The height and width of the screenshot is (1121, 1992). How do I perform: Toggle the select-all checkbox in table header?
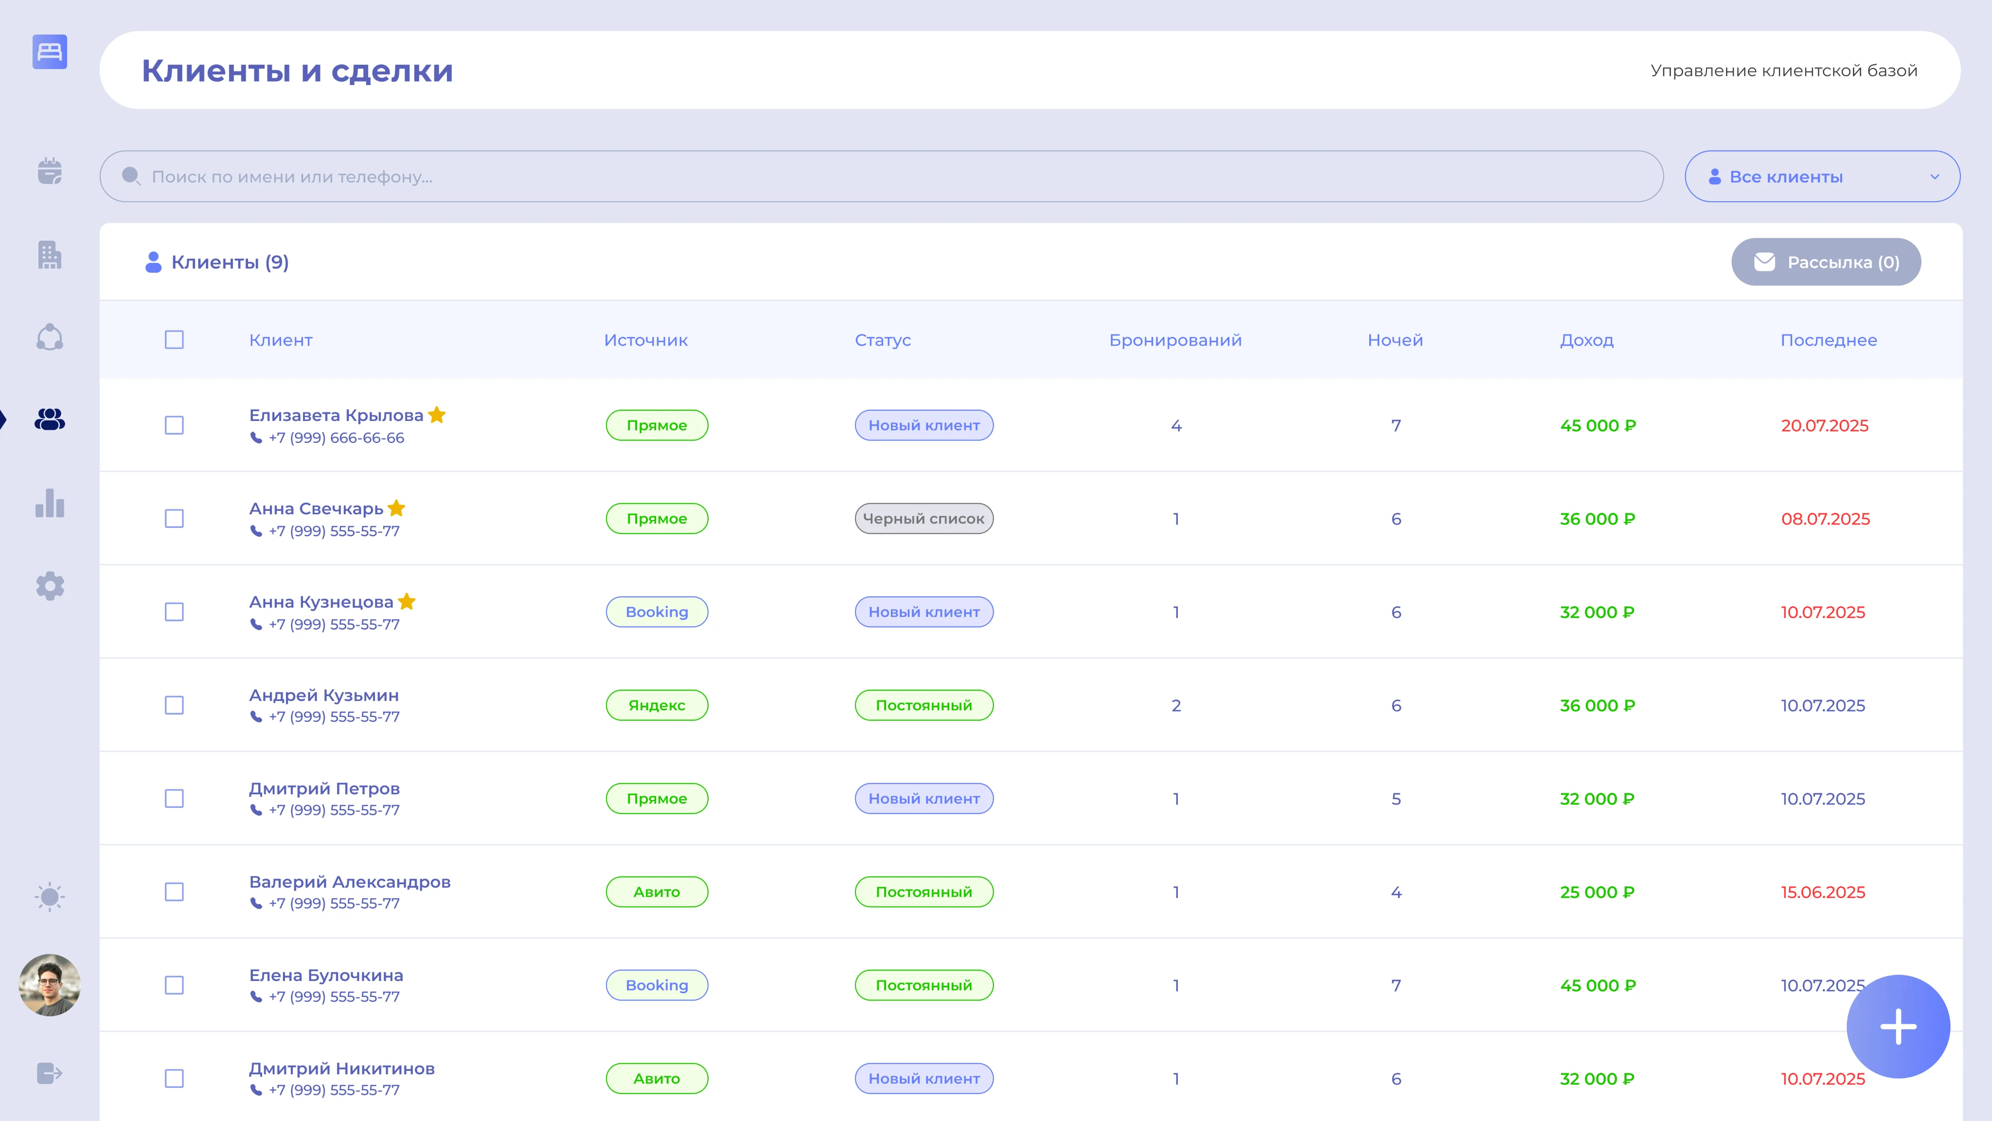[x=174, y=340]
